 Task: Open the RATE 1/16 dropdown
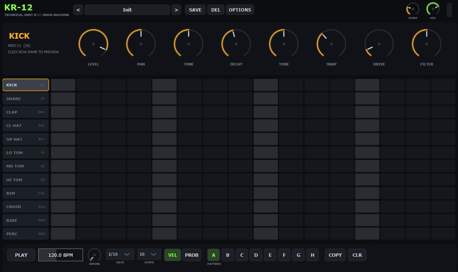(x=120, y=254)
